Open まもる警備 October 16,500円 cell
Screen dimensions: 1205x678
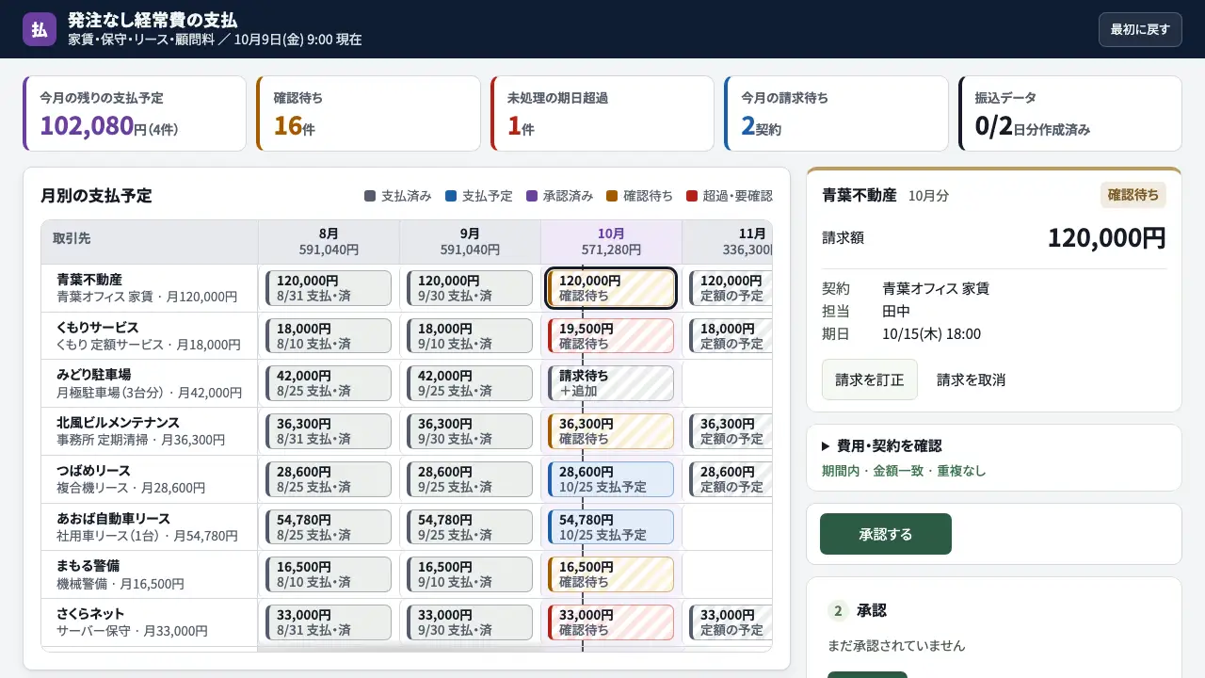click(611, 574)
